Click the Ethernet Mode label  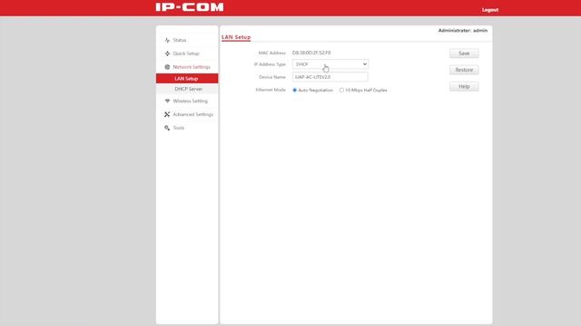click(x=271, y=90)
